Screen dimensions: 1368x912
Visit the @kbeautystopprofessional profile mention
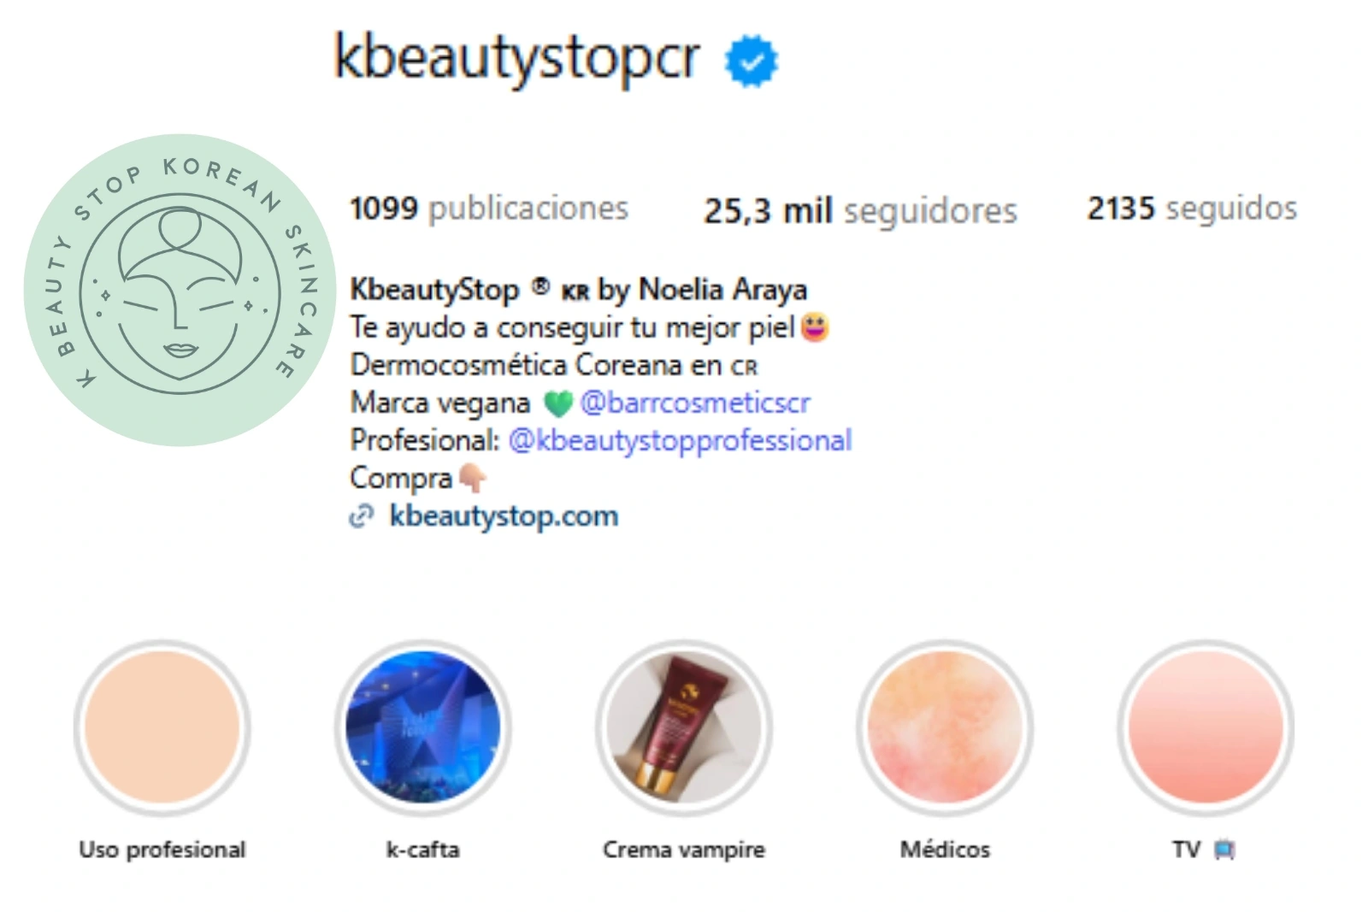point(680,440)
